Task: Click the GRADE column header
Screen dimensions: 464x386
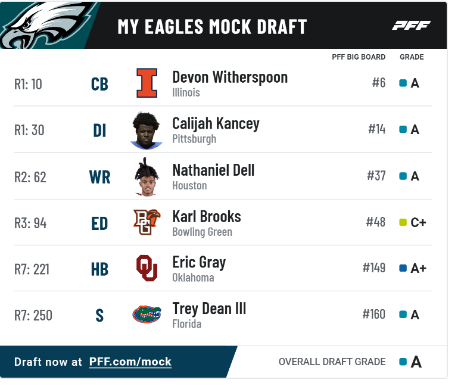Action: point(412,57)
